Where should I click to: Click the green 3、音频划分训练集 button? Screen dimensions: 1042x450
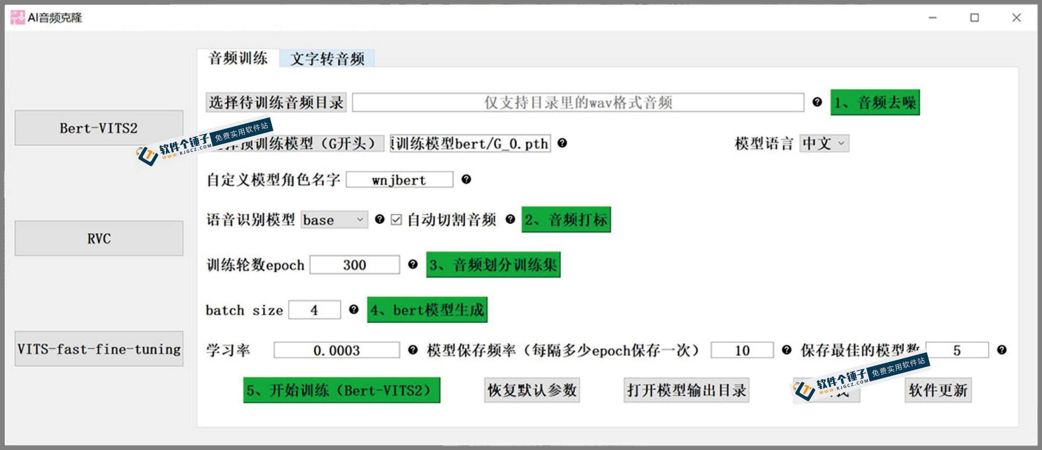[x=493, y=265]
